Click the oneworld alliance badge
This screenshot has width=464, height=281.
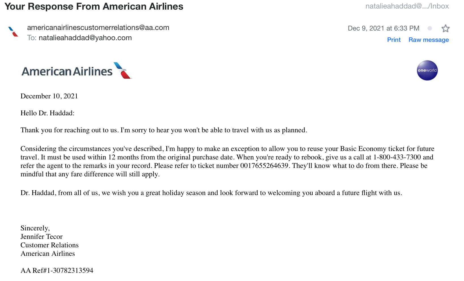(x=427, y=70)
